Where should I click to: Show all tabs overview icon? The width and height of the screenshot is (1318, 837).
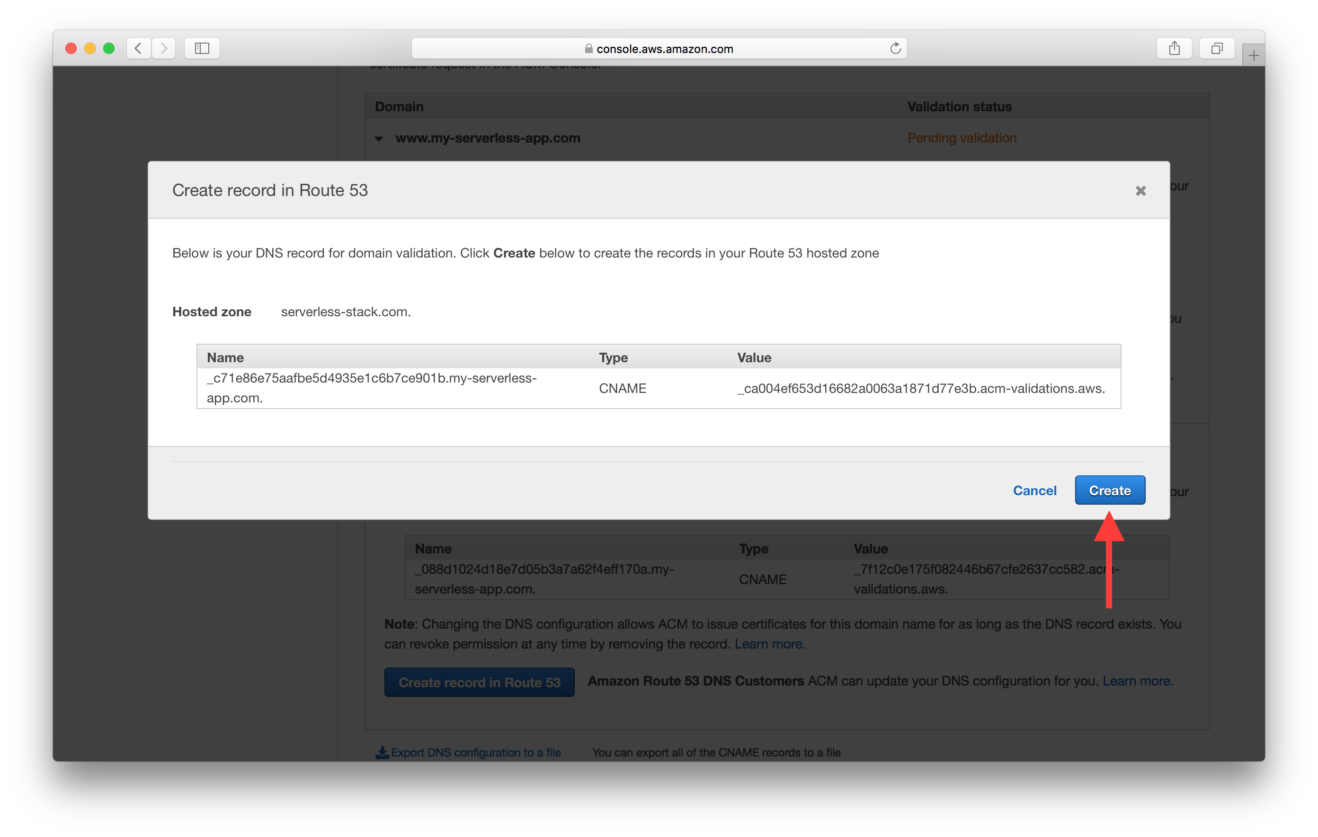point(1216,48)
